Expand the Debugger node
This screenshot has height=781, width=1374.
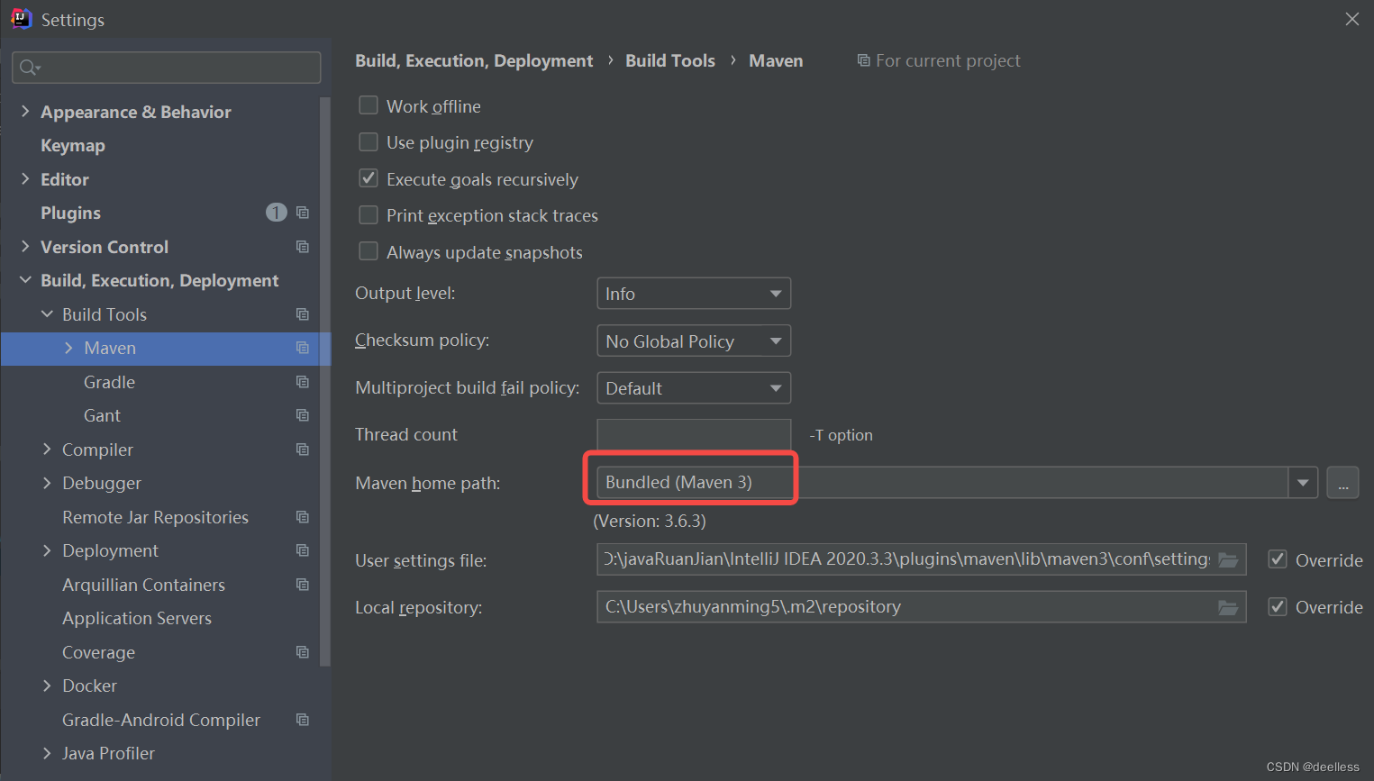(x=47, y=483)
